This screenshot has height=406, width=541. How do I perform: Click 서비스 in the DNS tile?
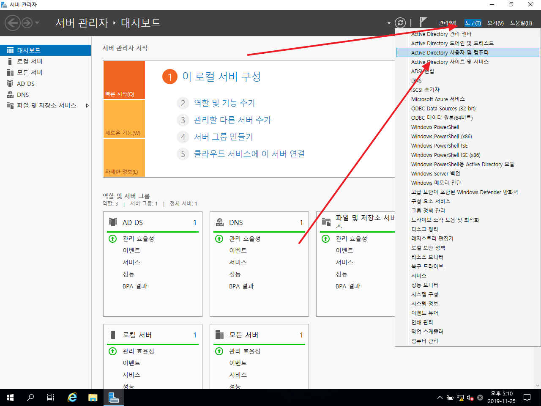[238, 262]
